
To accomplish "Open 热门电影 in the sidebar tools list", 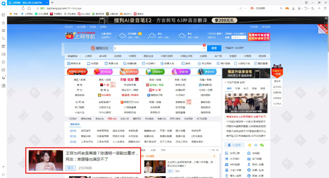I will point(255,159).
